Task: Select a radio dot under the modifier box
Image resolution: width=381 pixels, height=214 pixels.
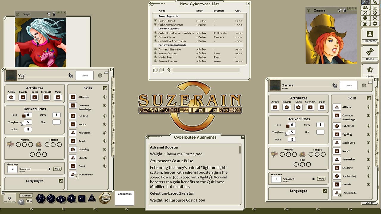Action: (10, 201)
